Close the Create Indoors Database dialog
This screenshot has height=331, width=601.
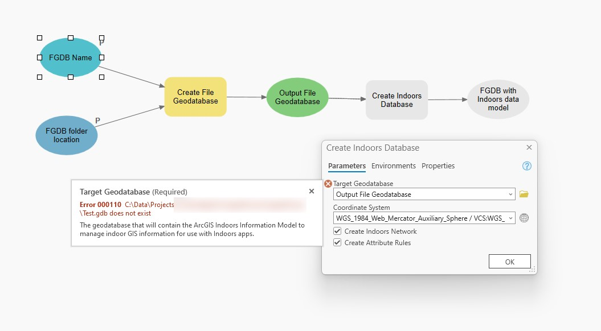click(x=529, y=147)
